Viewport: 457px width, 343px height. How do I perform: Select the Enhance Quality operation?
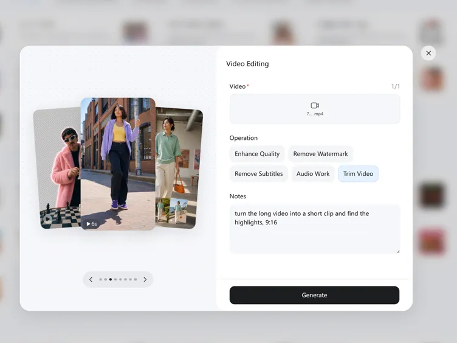[x=257, y=154]
